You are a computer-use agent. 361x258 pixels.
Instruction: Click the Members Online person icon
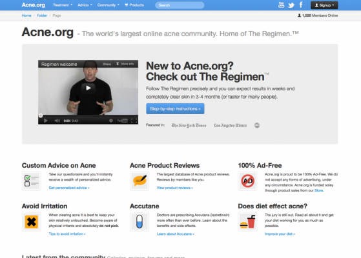click(299, 15)
